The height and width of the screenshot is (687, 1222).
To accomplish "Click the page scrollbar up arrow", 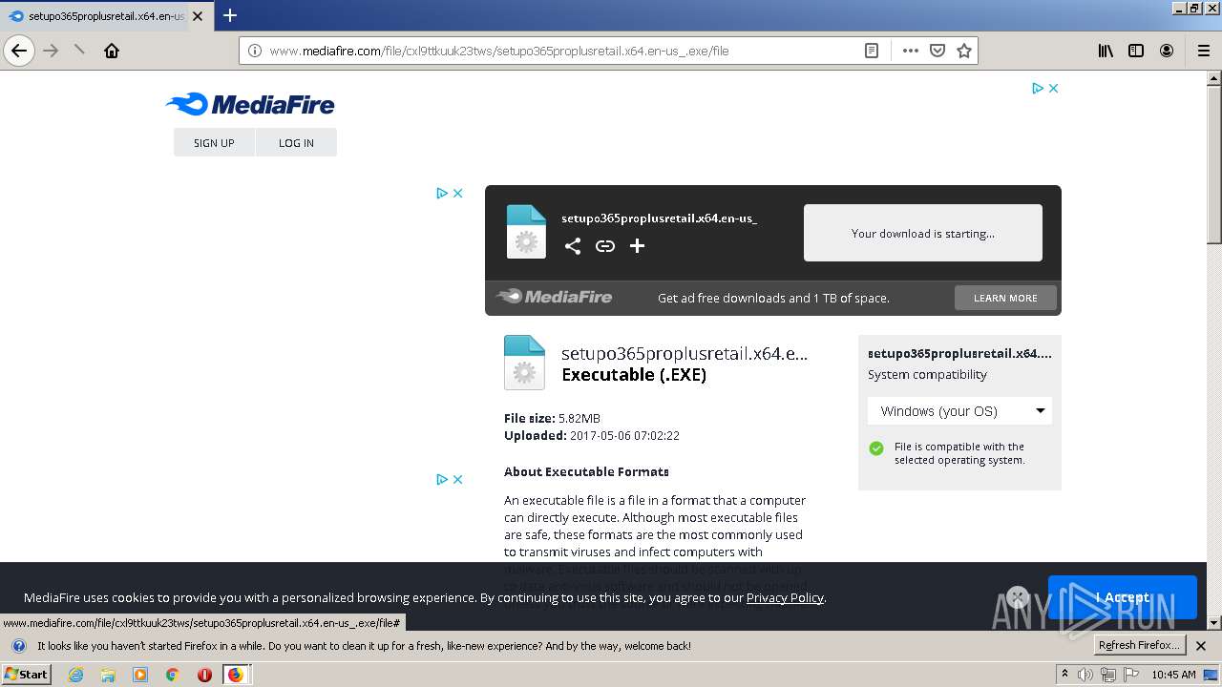I will click(x=1214, y=79).
